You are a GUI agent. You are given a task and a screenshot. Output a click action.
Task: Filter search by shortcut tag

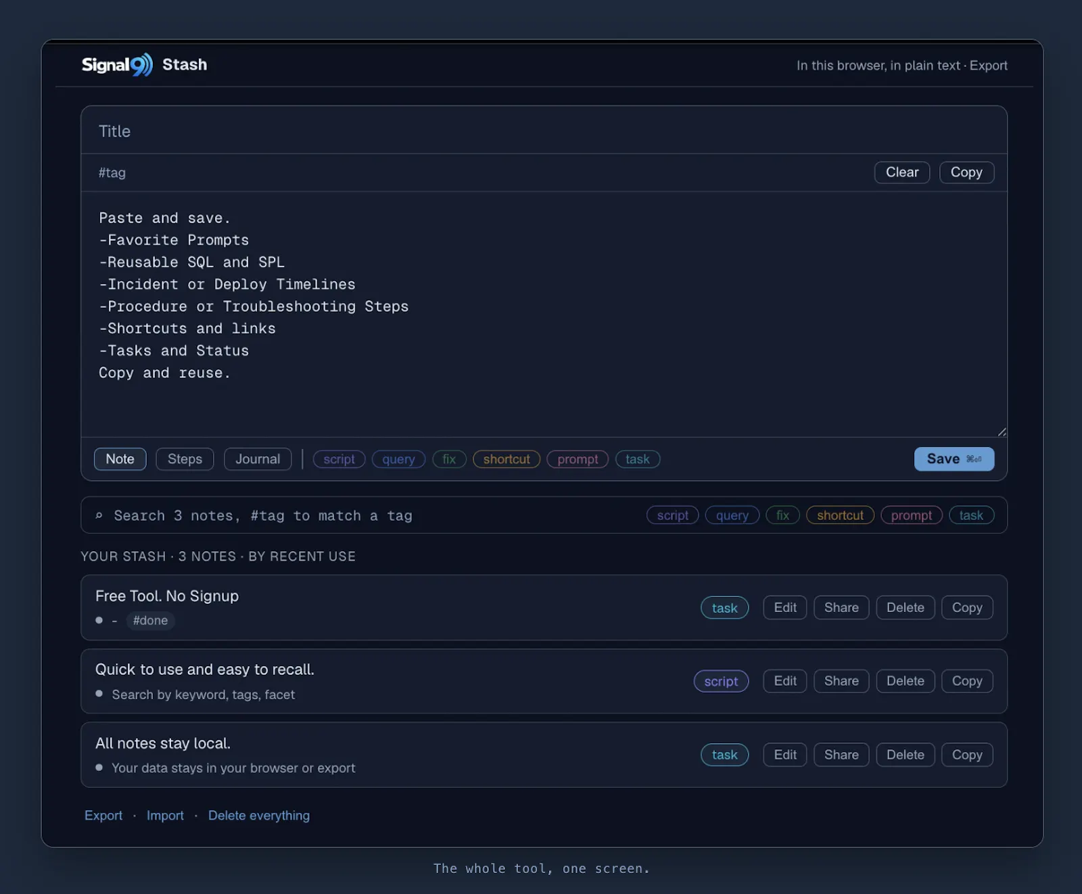[x=840, y=515]
